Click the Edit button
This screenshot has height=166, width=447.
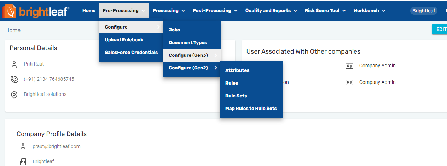[x=441, y=30]
